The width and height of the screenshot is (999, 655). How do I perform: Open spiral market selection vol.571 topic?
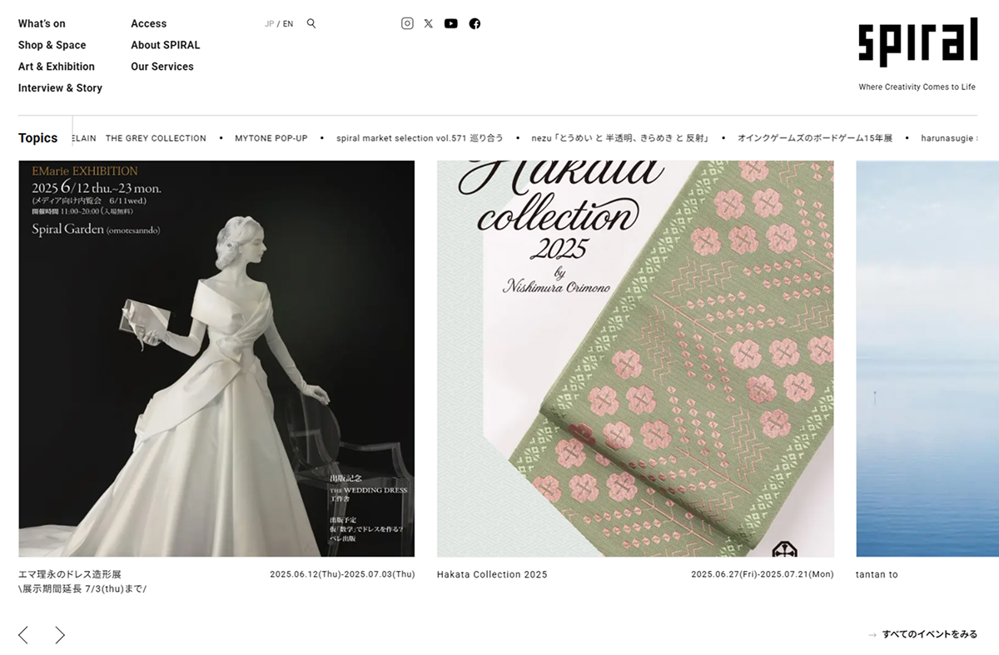pyautogui.click(x=420, y=138)
